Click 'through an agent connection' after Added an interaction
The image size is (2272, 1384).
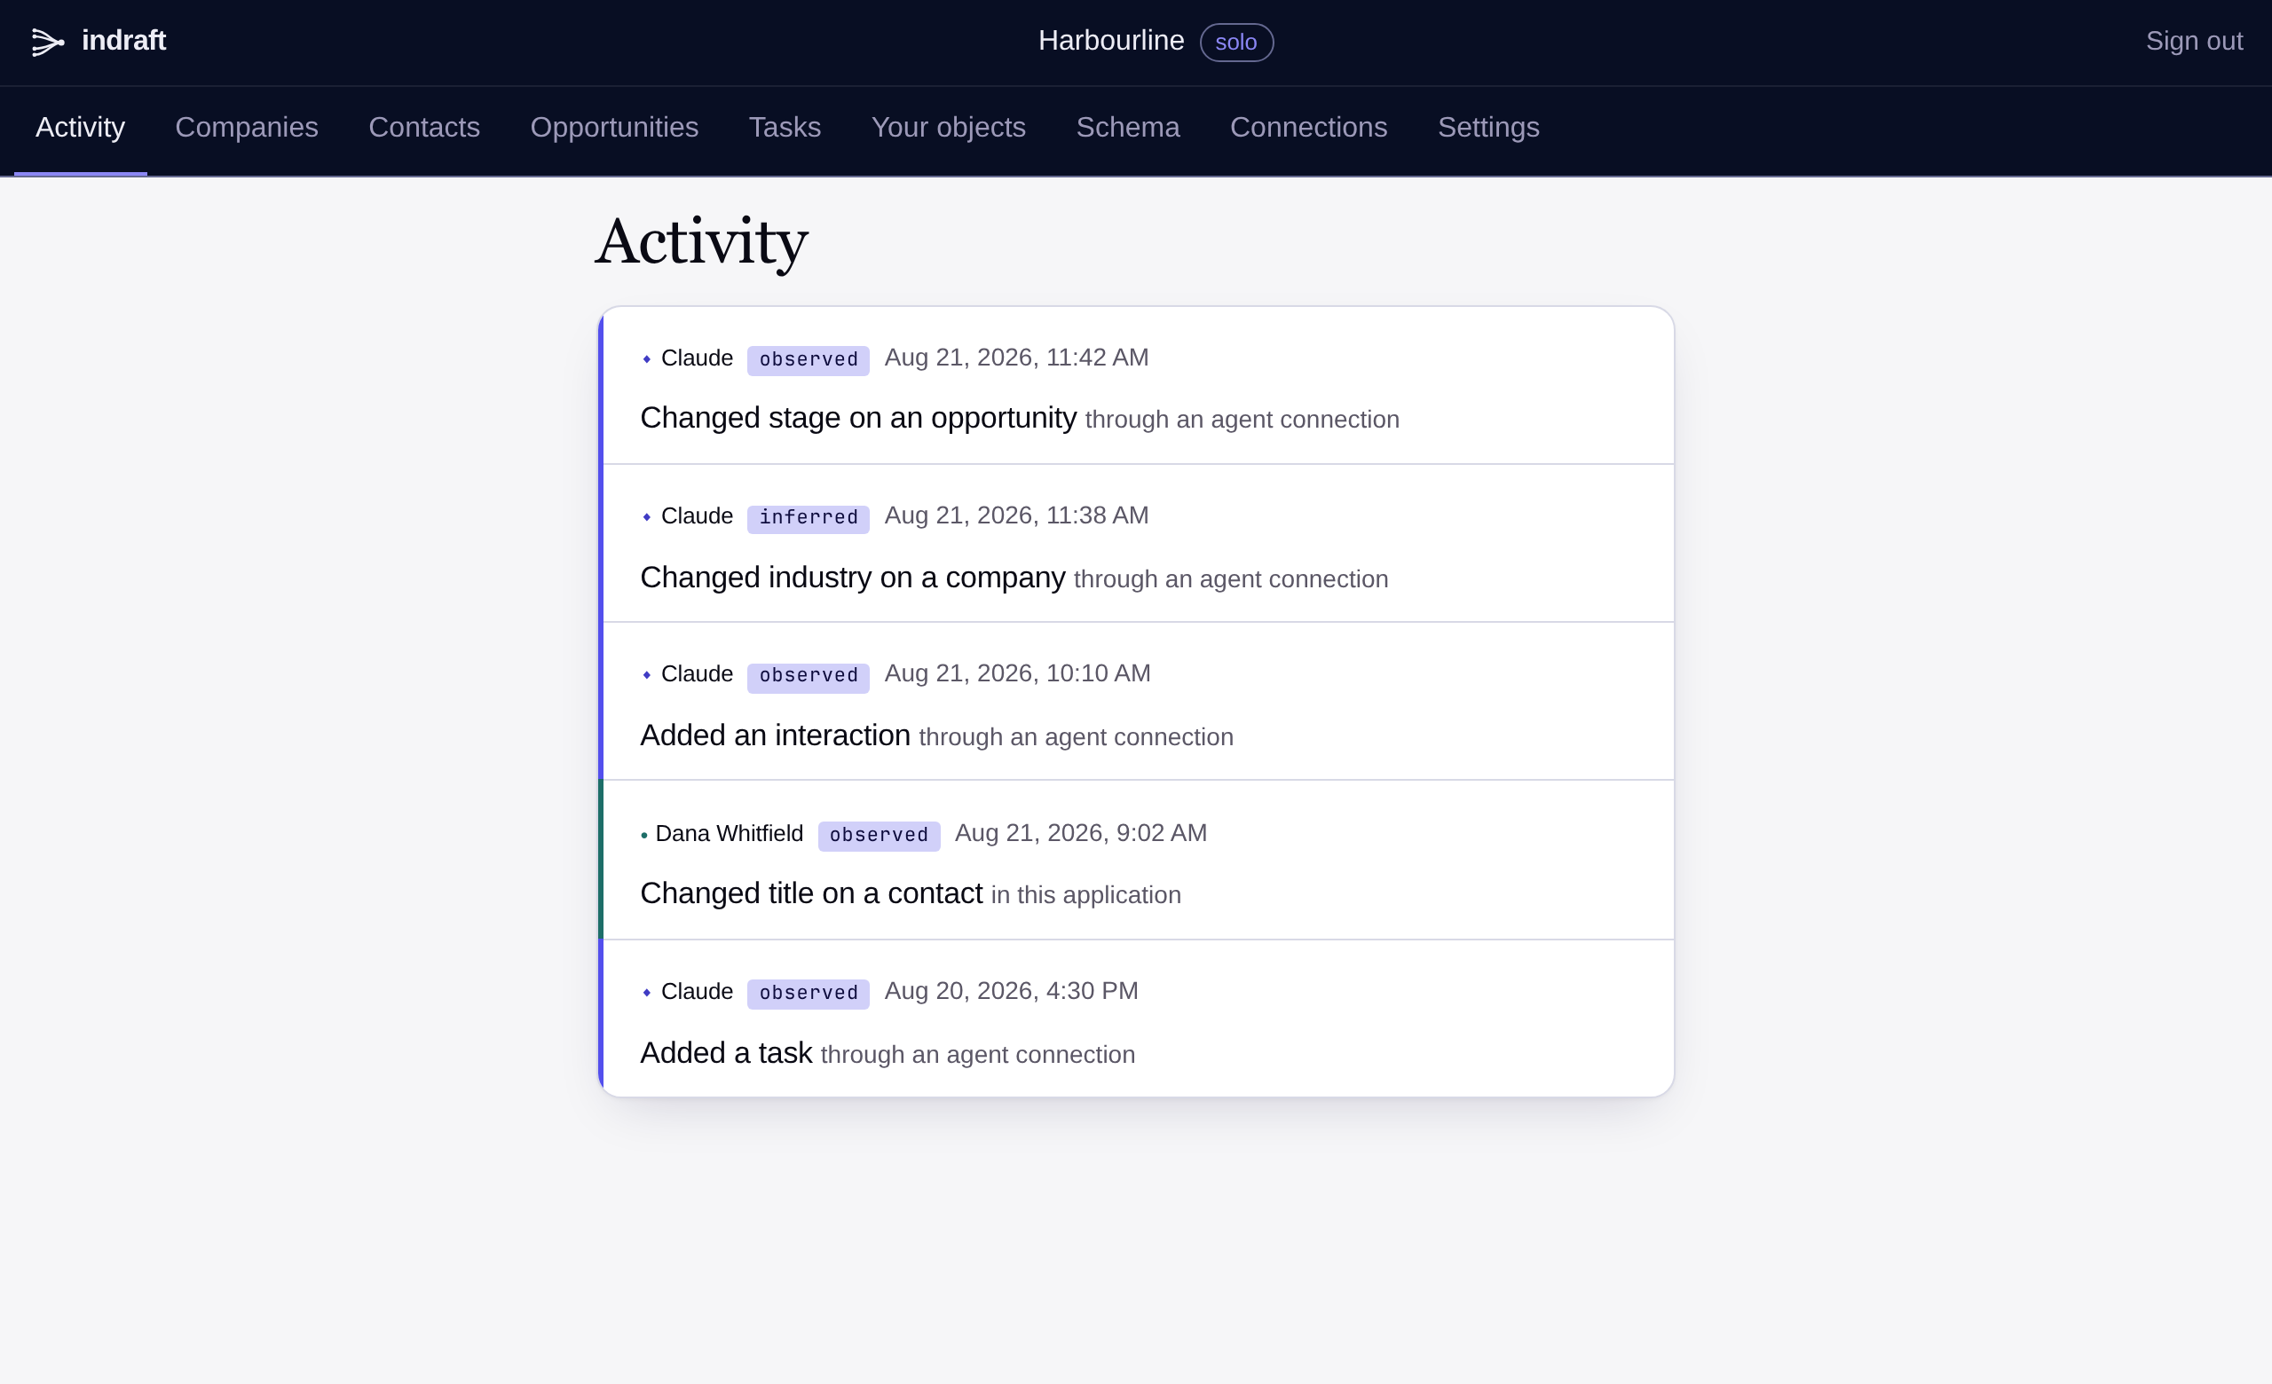[1075, 737]
